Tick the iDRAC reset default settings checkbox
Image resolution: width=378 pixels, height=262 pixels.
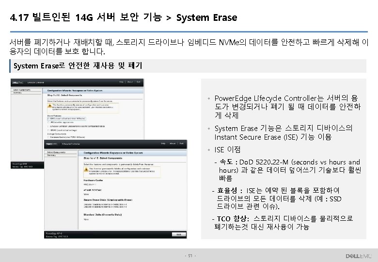click(48, 130)
